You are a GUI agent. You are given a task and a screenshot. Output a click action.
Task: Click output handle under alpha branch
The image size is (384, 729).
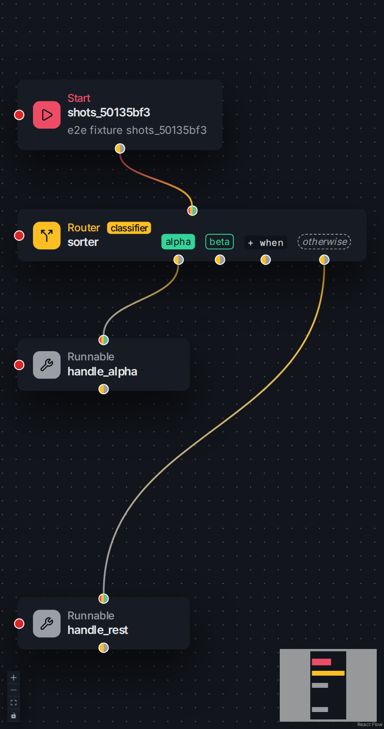178,259
